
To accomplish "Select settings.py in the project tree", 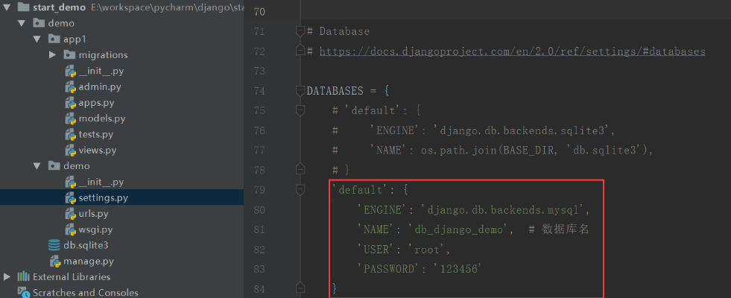I will [103, 197].
